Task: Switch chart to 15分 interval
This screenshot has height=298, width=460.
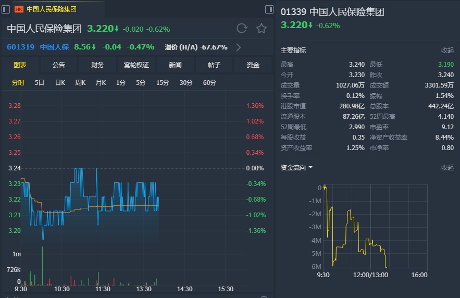Action: [x=163, y=83]
